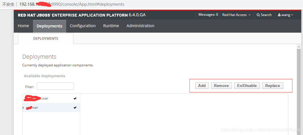Open the Home navigation tab
The width and height of the screenshot is (303, 135).
[24, 26]
